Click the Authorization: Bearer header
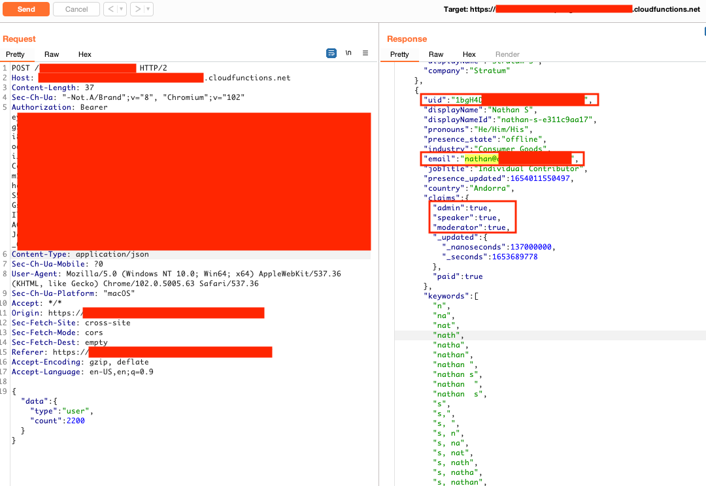The height and width of the screenshot is (486, 706). pos(59,108)
